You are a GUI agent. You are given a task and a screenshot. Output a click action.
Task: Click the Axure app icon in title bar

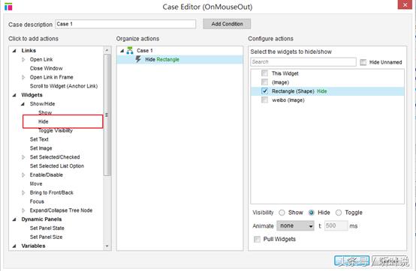click(8, 7)
